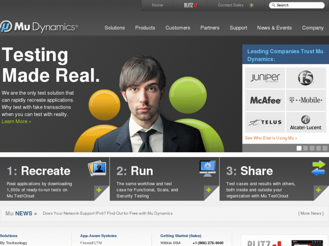Open App-Aware Systems footer link
This screenshot has height=246, width=329.
click(98, 236)
